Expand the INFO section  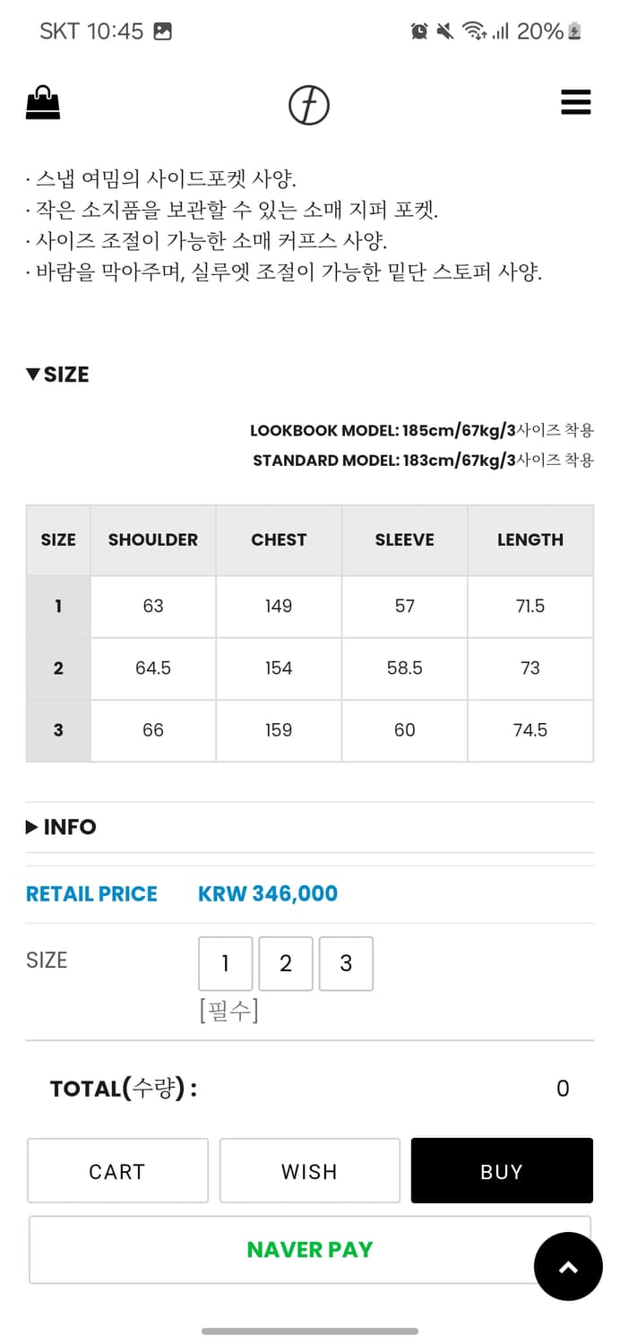[x=60, y=826]
